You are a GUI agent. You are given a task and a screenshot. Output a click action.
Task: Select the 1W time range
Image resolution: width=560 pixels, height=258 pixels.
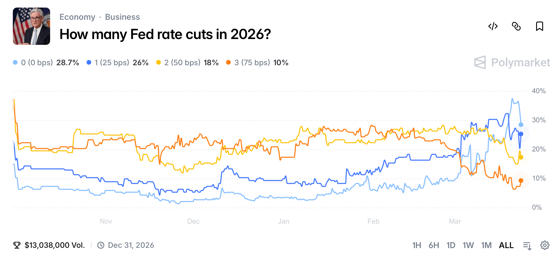(468, 245)
